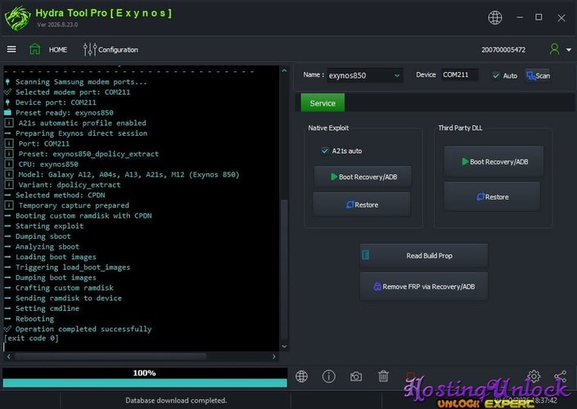577x409 pixels.
Task: Click the lock icon on Remove FRP button
Action: (377, 286)
